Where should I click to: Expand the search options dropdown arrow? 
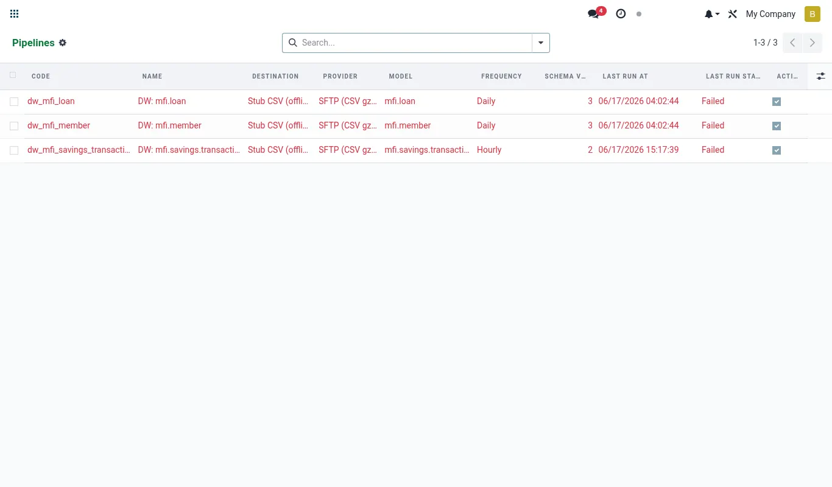coord(541,43)
